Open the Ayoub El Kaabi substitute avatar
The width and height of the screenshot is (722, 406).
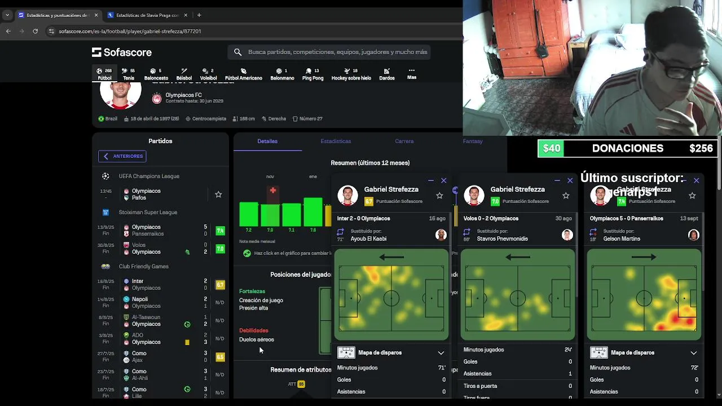tap(441, 235)
